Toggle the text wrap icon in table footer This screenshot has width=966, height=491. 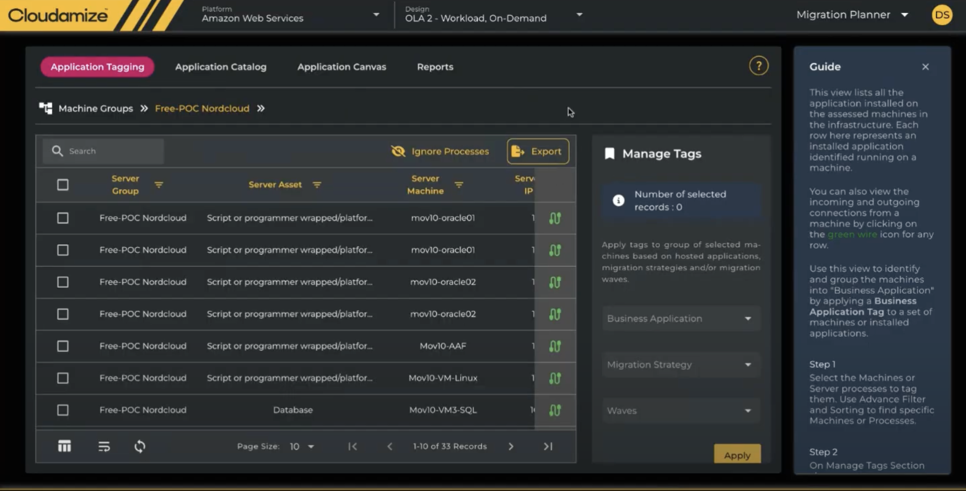tap(104, 447)
